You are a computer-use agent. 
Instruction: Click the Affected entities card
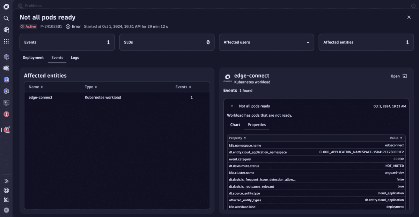(366, 42)
